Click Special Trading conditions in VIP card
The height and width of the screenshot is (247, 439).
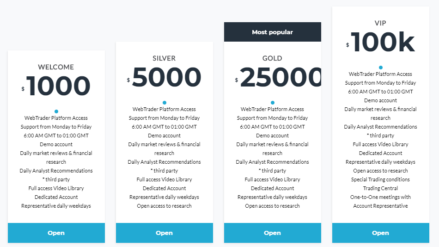point(380,179)
